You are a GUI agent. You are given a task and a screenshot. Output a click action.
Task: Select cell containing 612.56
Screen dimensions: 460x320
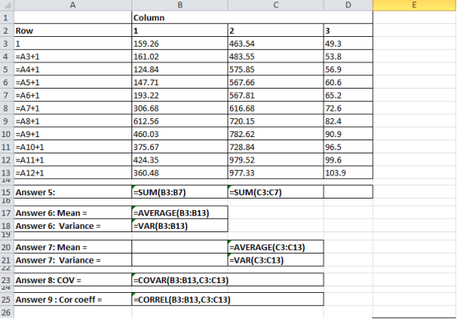[x=180, y=121]
